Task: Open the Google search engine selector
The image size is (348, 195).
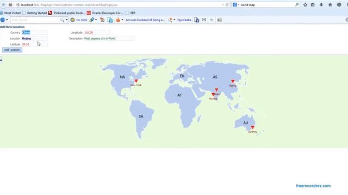Action: [235, 5]
